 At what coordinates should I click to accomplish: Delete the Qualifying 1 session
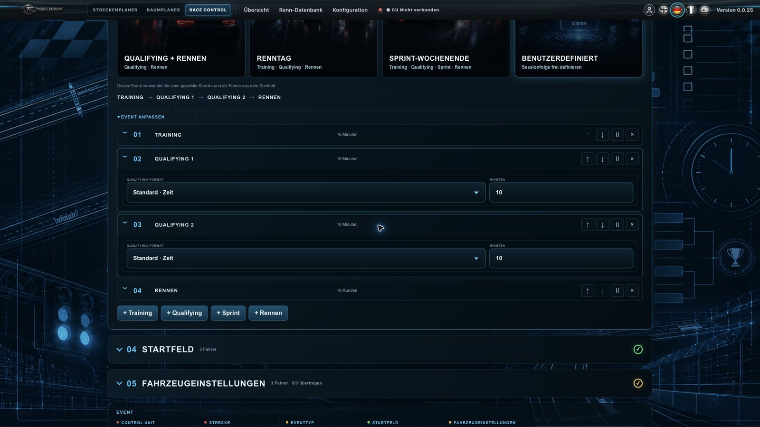[x=632, y=159]
